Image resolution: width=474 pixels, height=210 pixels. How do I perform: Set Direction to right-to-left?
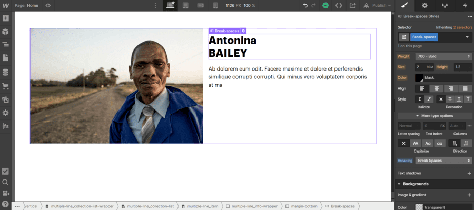click(x=467, y=144)
